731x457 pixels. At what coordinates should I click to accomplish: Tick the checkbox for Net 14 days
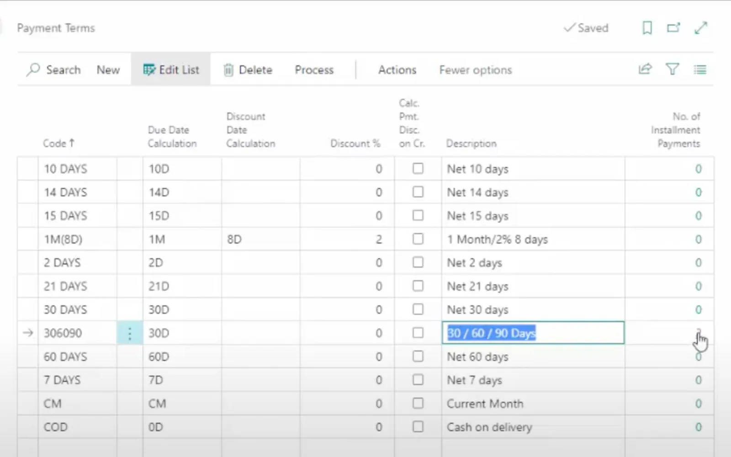click(x=418, y=192)
